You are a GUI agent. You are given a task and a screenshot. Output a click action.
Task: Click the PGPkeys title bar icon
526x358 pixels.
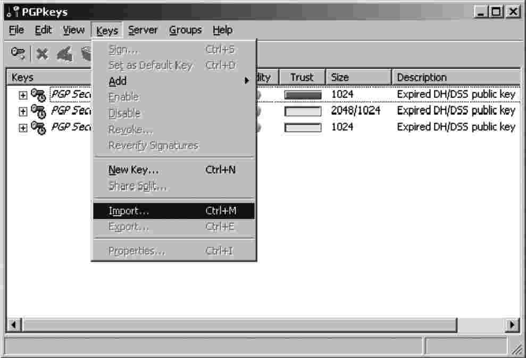(13, 12)
